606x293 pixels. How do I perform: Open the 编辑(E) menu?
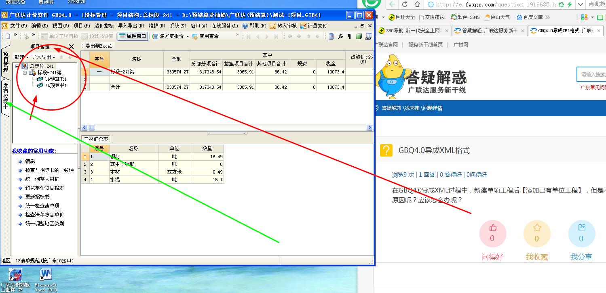coord(40,25)
